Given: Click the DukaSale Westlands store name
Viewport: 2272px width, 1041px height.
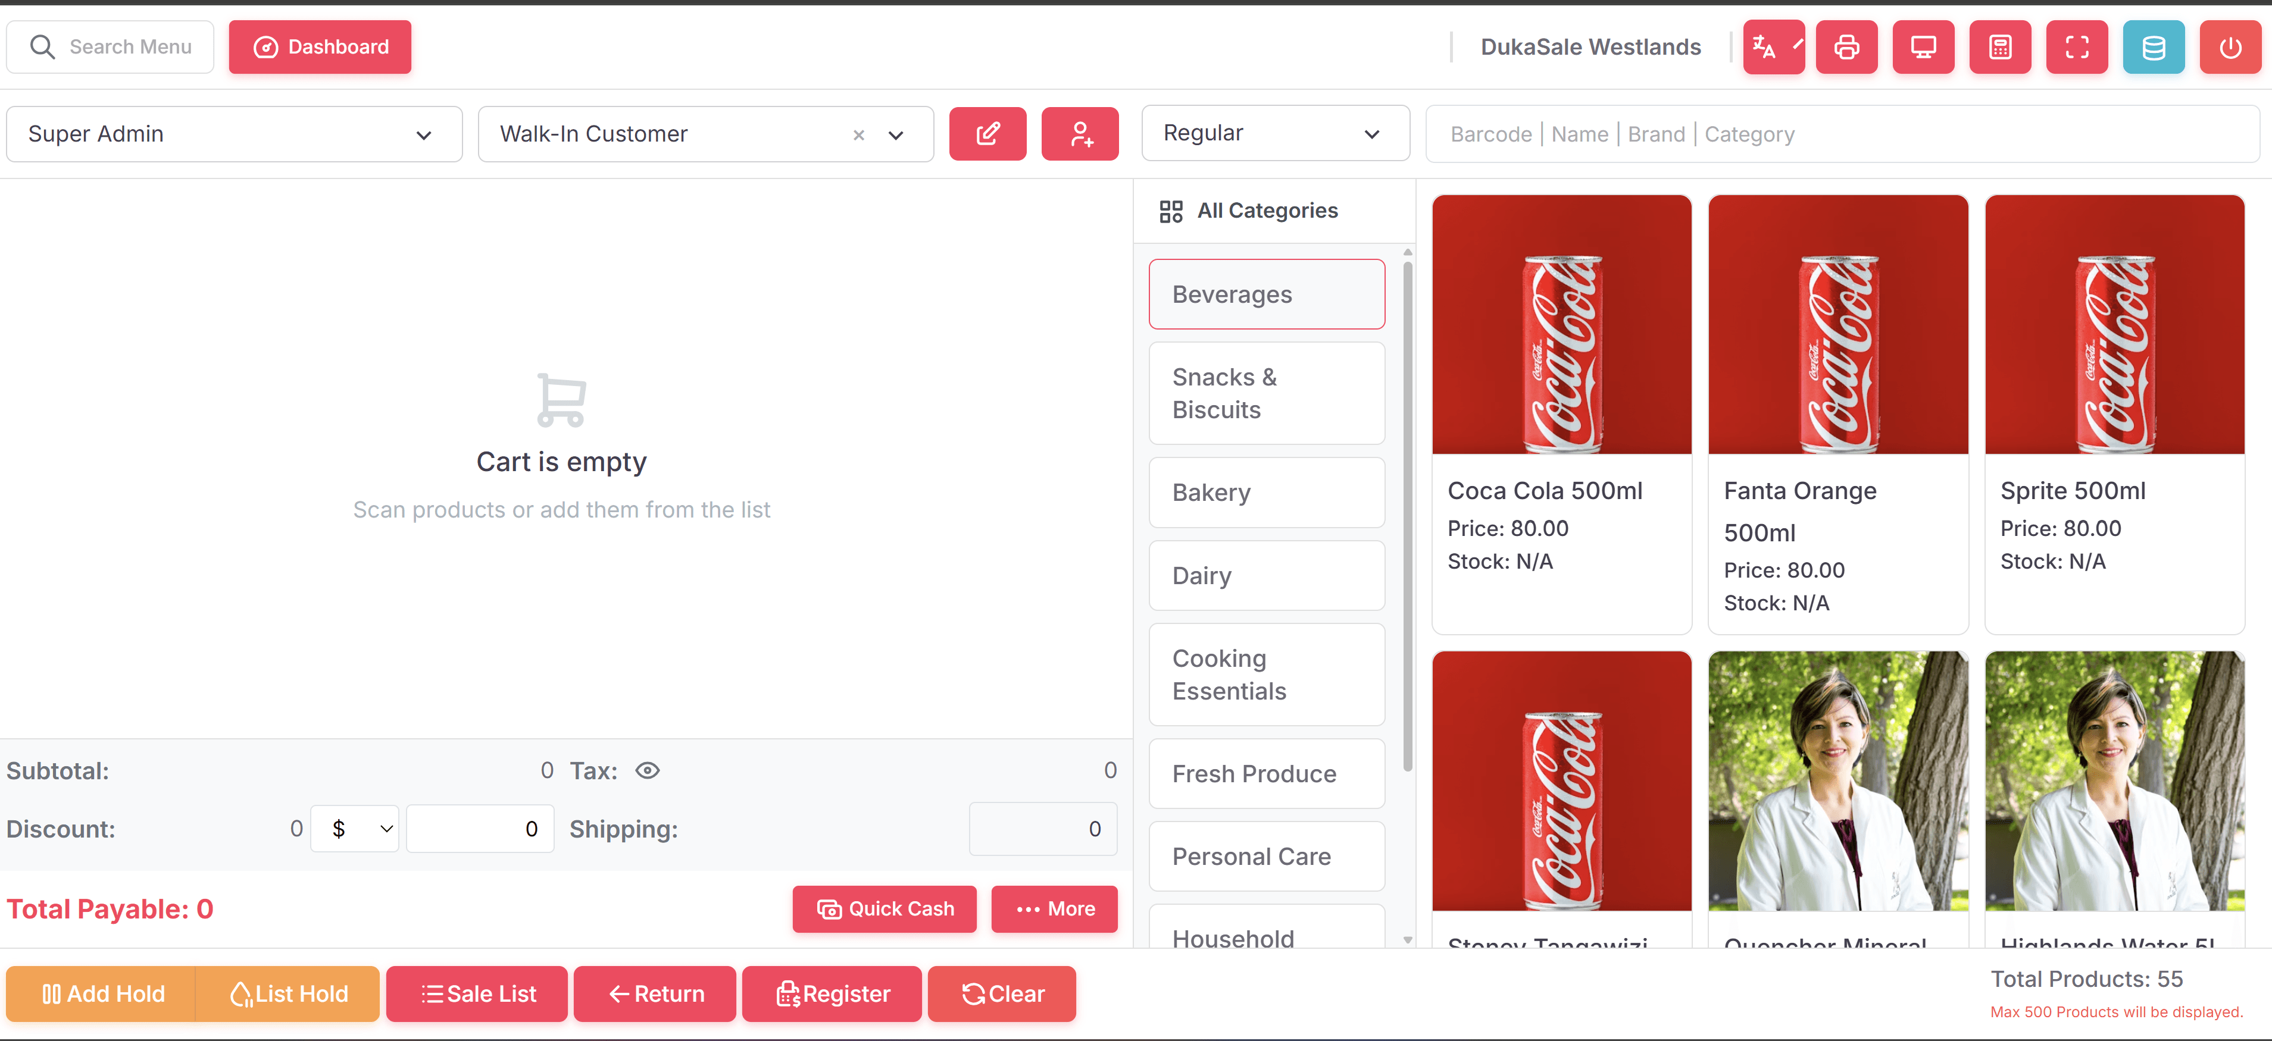Looking at the screenshot, I should [x=1590, y=47].
